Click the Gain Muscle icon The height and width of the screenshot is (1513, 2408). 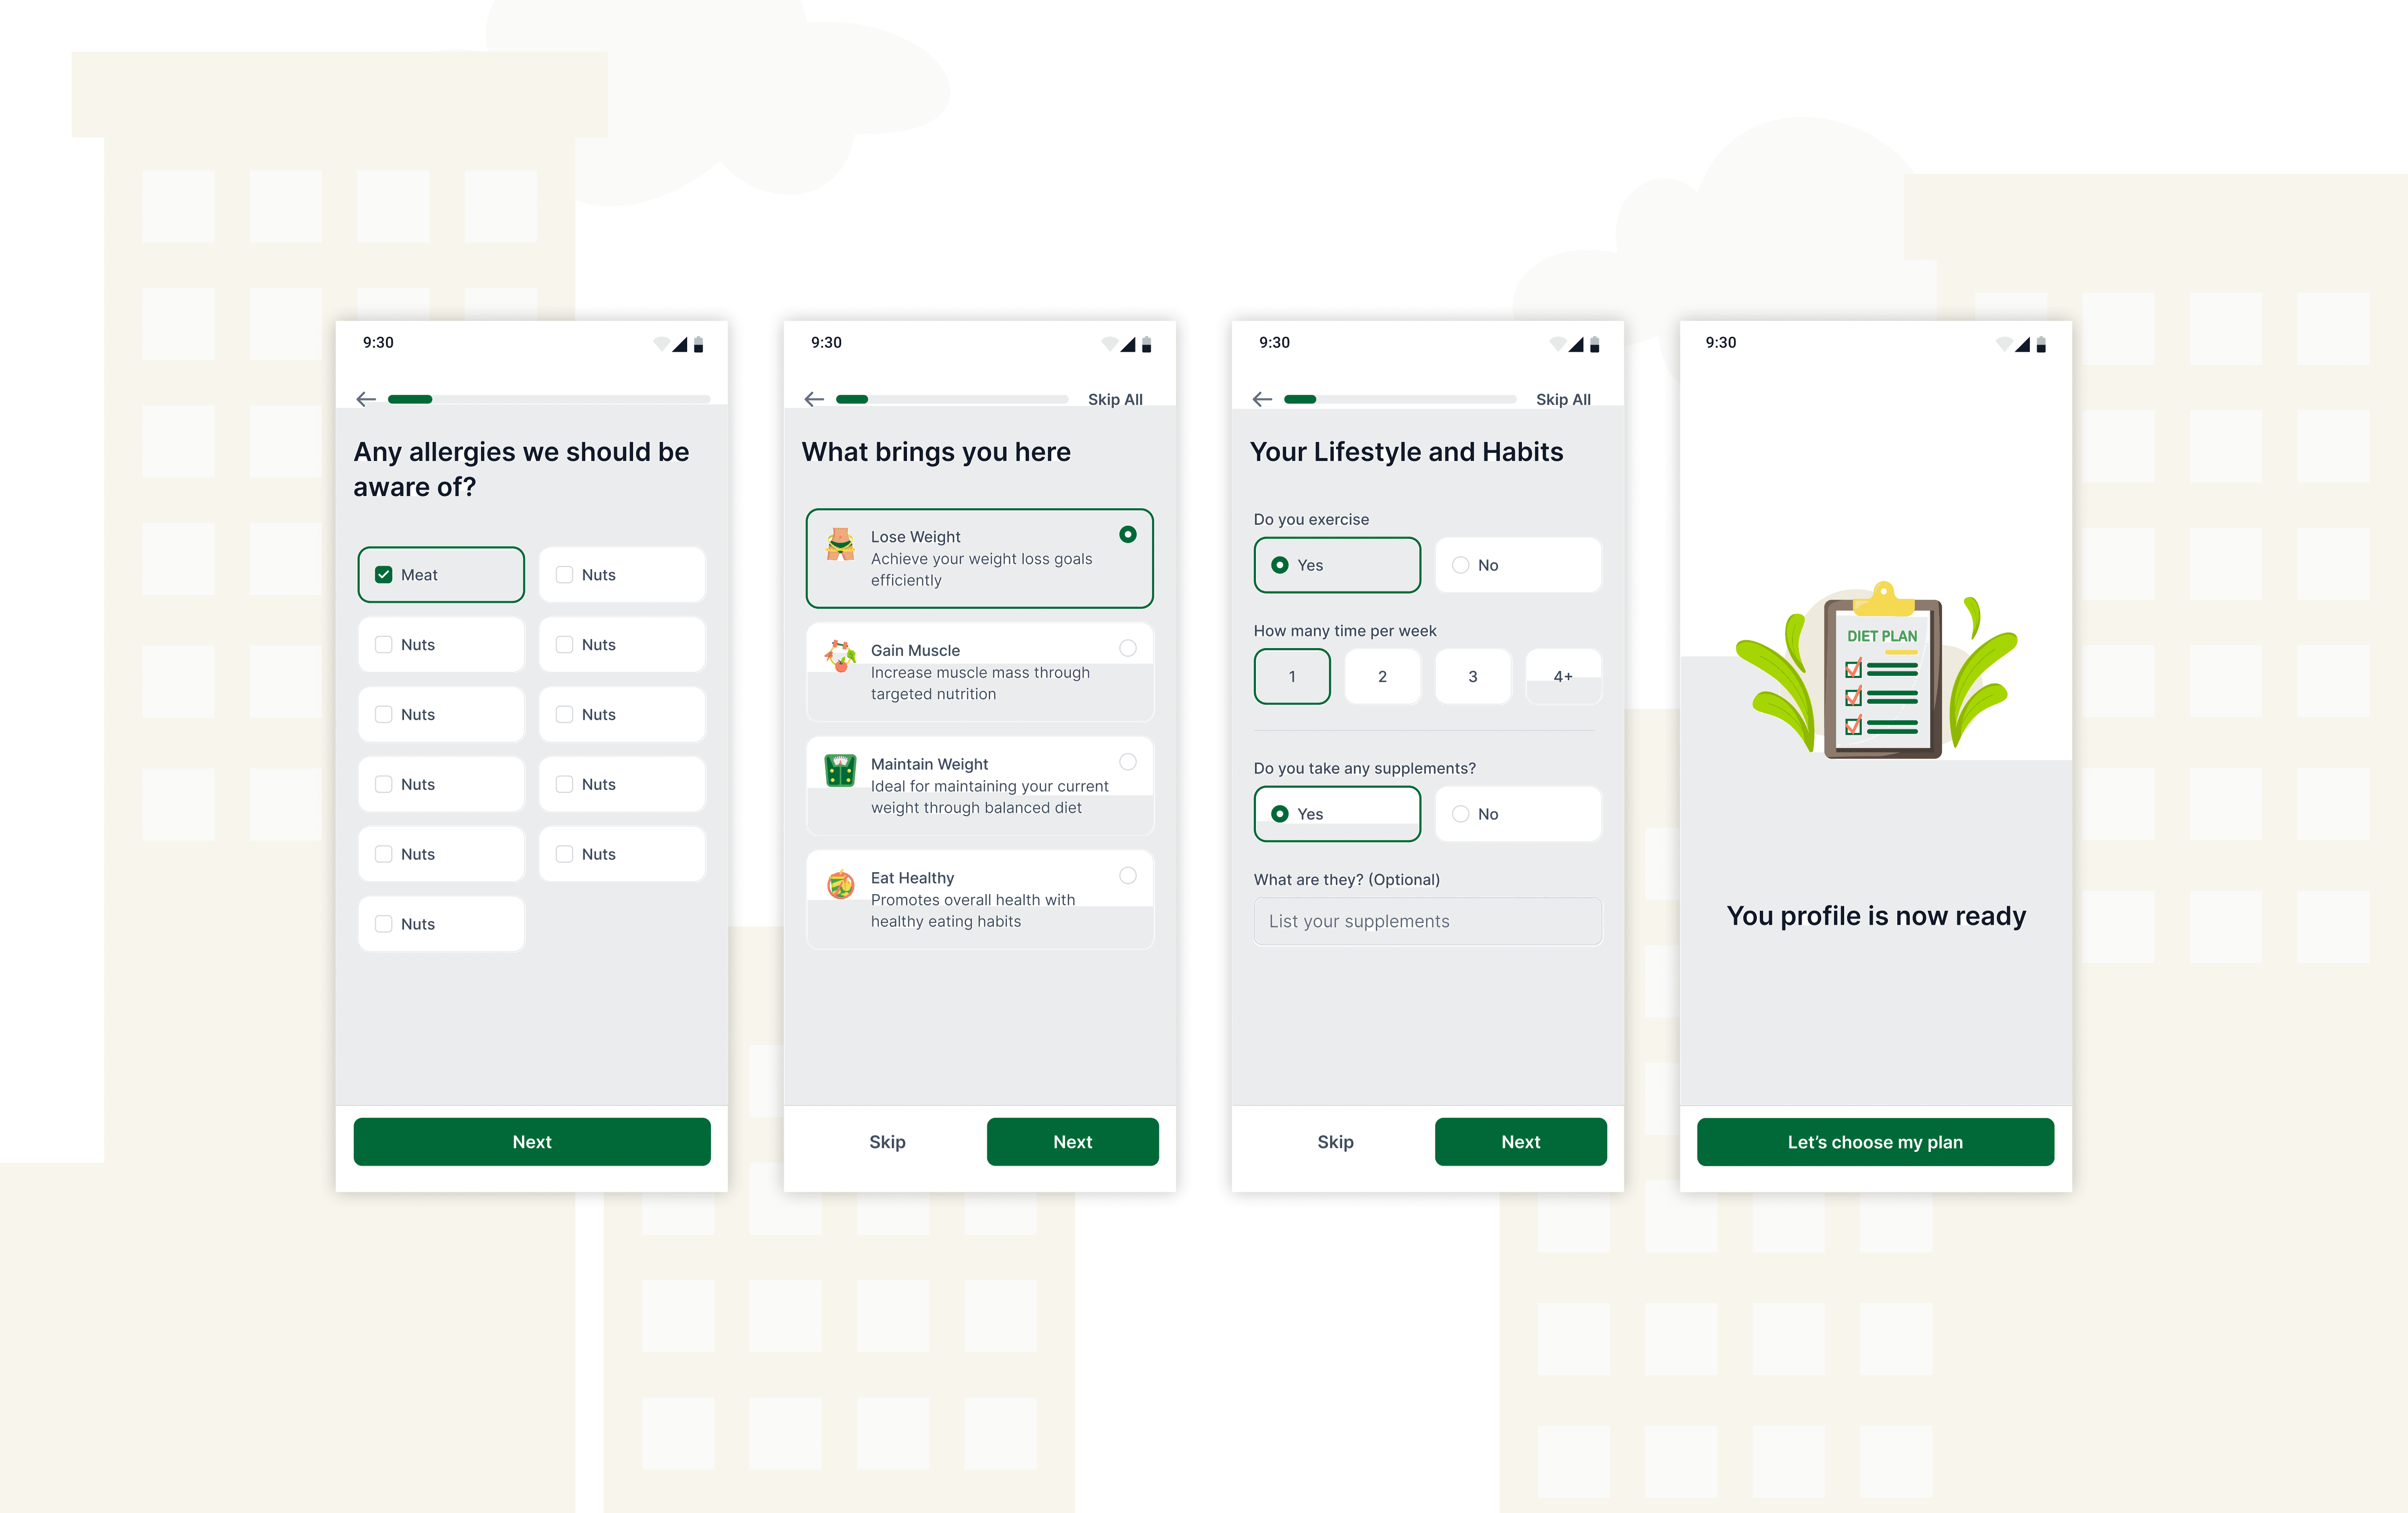(x=840, y=657)
